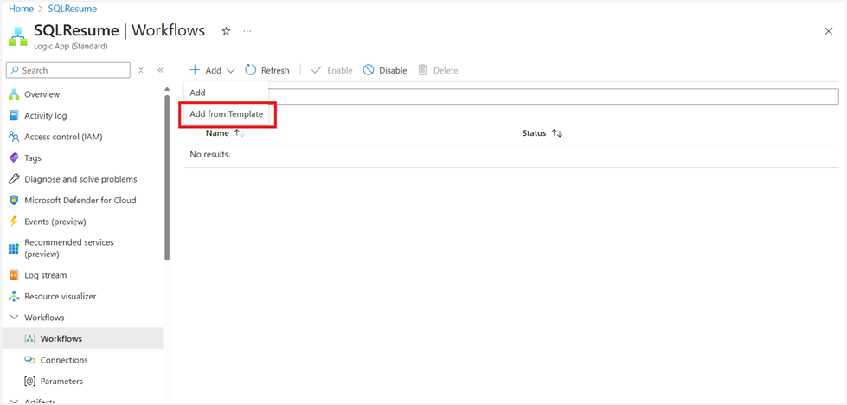Sort the list by Name column
Viewport: 847px width, 405px height.
point(225,133)
